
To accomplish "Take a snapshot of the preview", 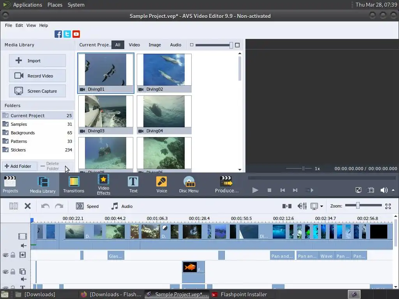I will pyautogui.click(x=371, y=190).
